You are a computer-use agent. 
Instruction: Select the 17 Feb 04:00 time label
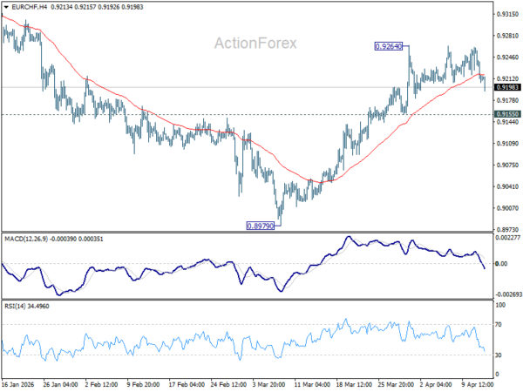(187, 384)
